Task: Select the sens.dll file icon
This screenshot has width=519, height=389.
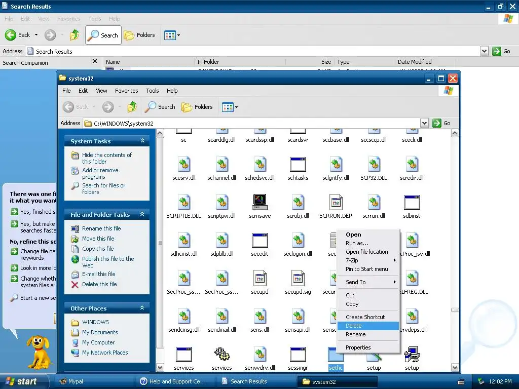Action: coord(260,316)
